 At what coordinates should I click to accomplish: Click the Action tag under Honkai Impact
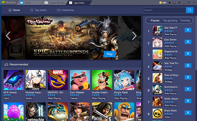29,98
